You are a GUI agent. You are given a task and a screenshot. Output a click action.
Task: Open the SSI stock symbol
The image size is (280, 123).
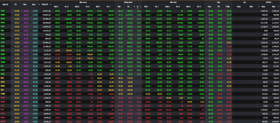2,89
